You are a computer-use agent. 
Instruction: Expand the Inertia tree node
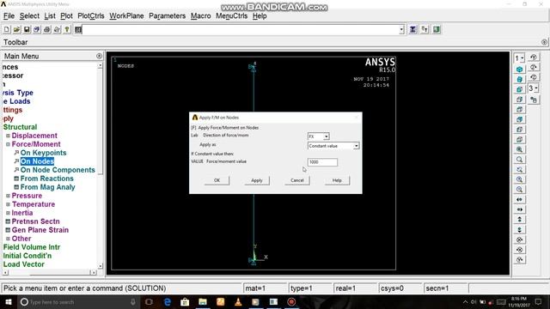point(8,213)
